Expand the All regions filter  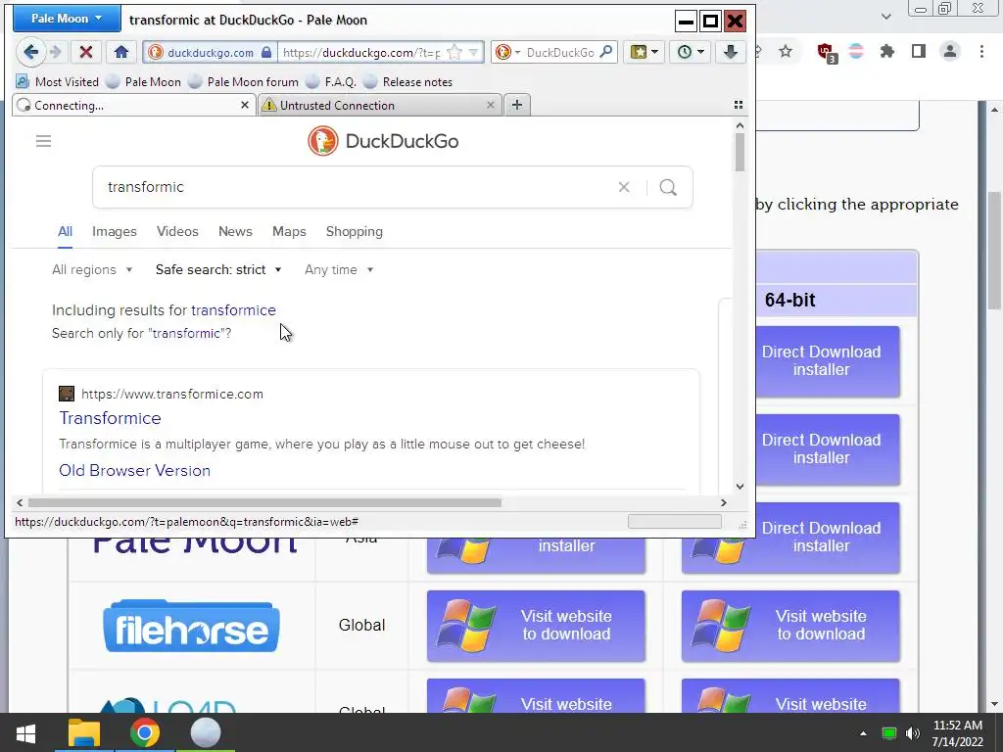point(92,270)
